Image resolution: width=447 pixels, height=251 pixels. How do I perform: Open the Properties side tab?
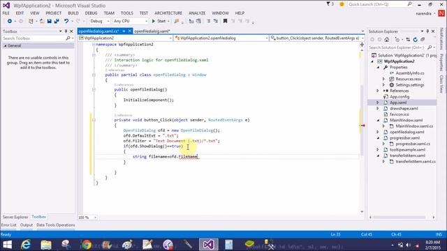point(441,62)
